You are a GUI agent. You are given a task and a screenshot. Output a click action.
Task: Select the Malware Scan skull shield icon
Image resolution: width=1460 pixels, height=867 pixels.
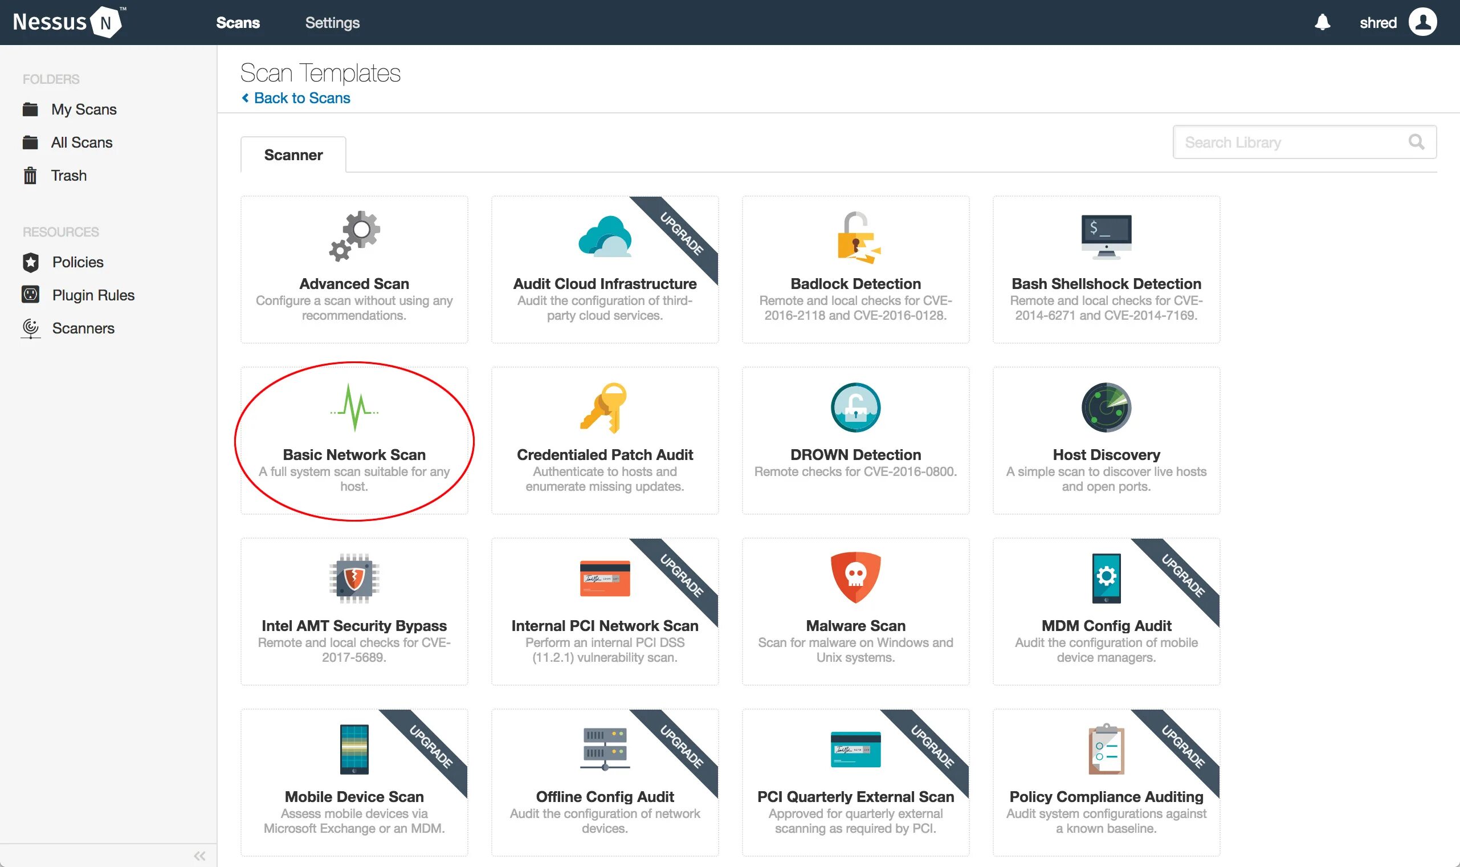click(855, 577)
